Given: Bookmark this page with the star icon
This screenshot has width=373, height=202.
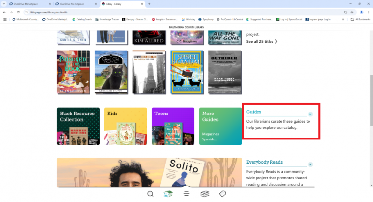Looking at the screenshot, I should 352,12.
